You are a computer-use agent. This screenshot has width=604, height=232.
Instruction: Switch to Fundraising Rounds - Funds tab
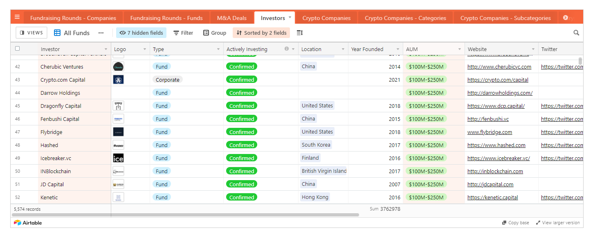tap(166, 18)
